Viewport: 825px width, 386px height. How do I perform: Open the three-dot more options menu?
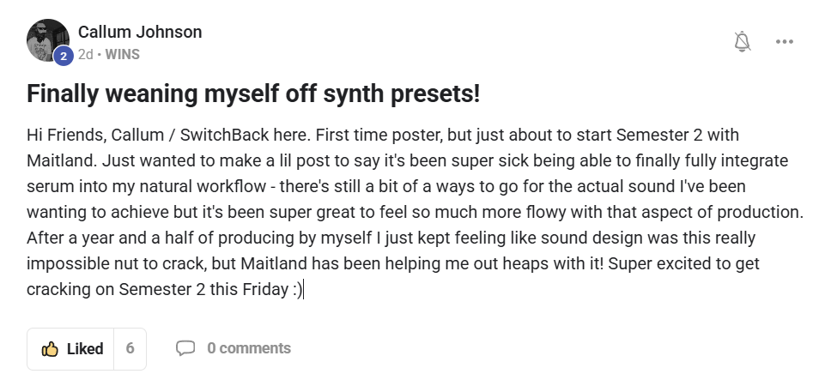[x=784, y=41]
